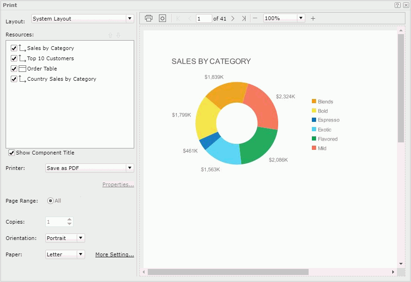Image resolution: width=411 pixels, height=282 pixels.
Task: Increment copies with the stepper up arrow
Action: pos(70,219)
